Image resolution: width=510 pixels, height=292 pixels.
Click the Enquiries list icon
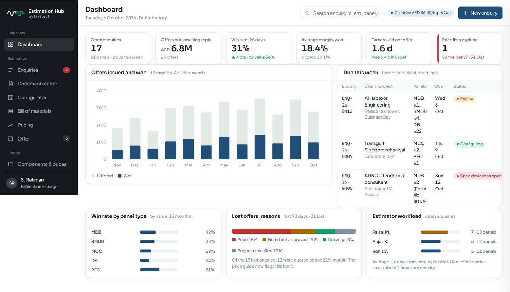point(11,70)
